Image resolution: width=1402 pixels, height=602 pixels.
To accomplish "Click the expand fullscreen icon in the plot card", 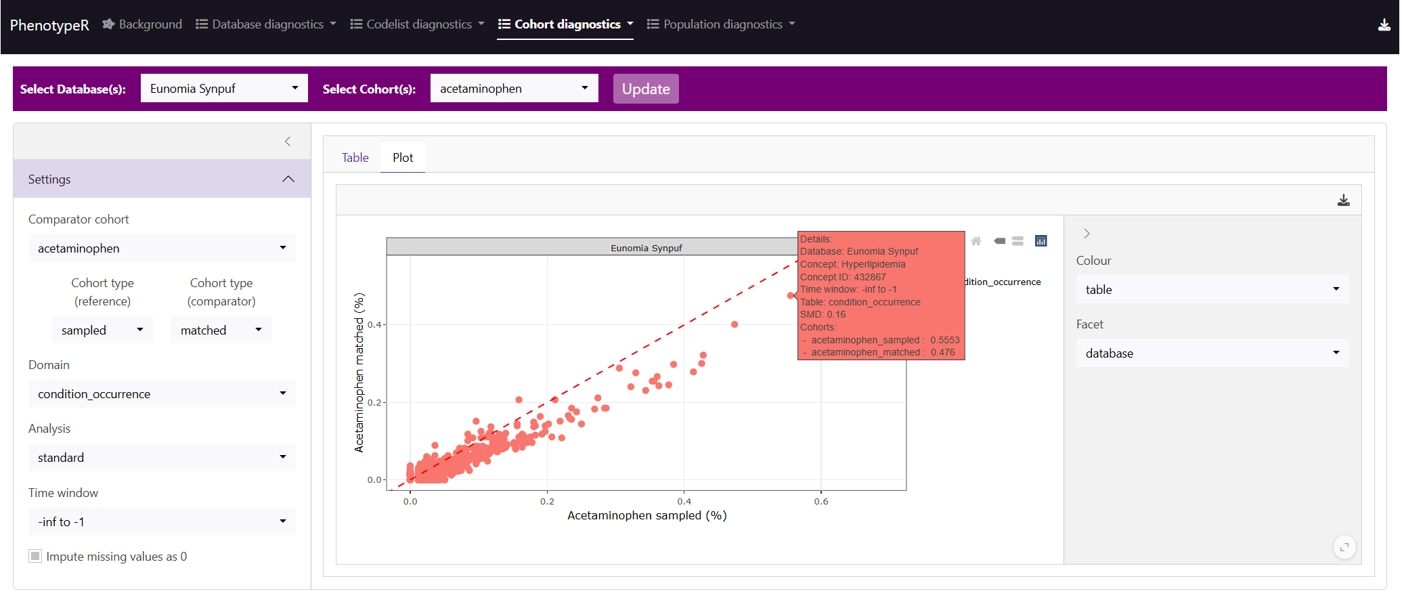I will [x=1344, y=547].
